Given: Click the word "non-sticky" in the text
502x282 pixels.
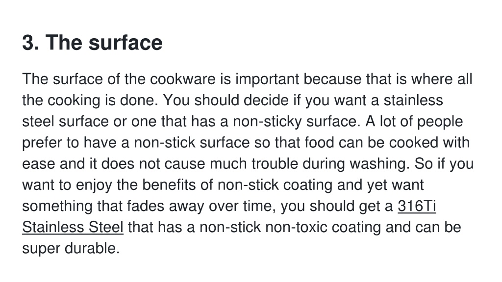Looking at the screenshot, I should (x=267, y=122).
